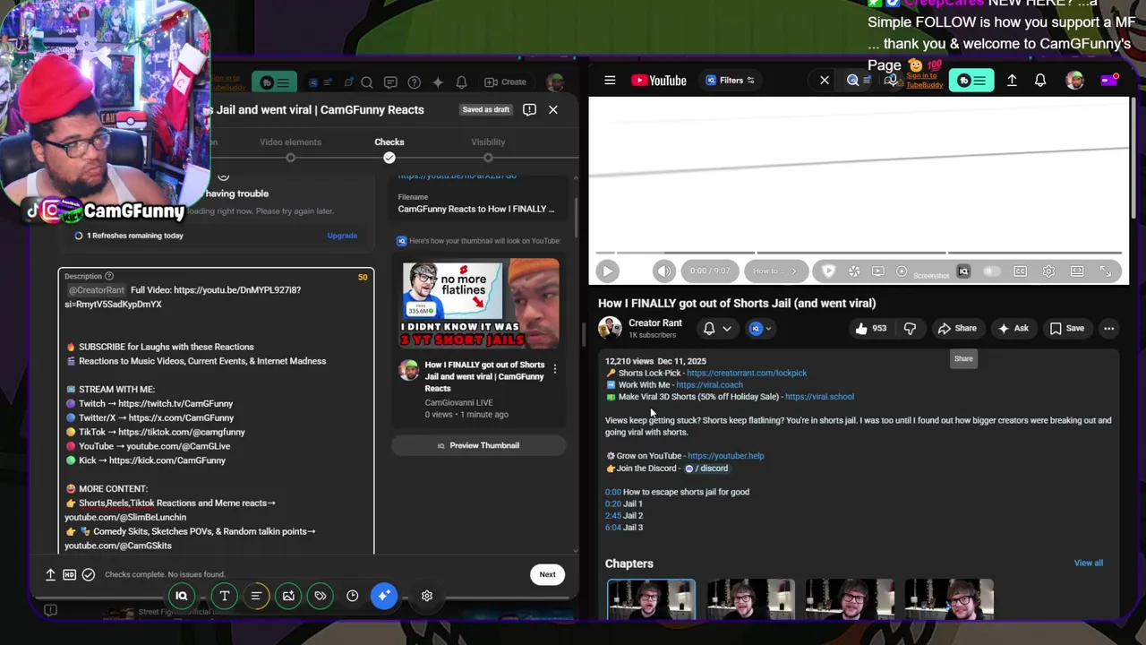Open the first chapter thumbnail
Viewport: 1146px width, 645px height.
coord(651,598)
